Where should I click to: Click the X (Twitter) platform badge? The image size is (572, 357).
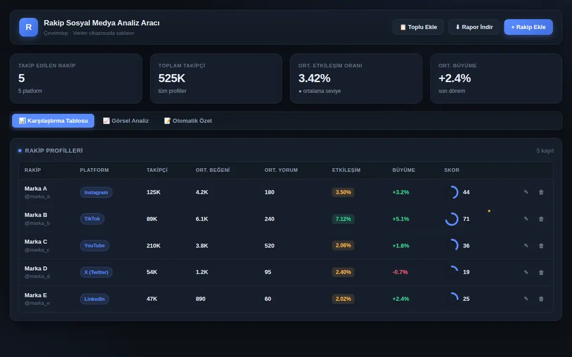click(x=96, y=272)
